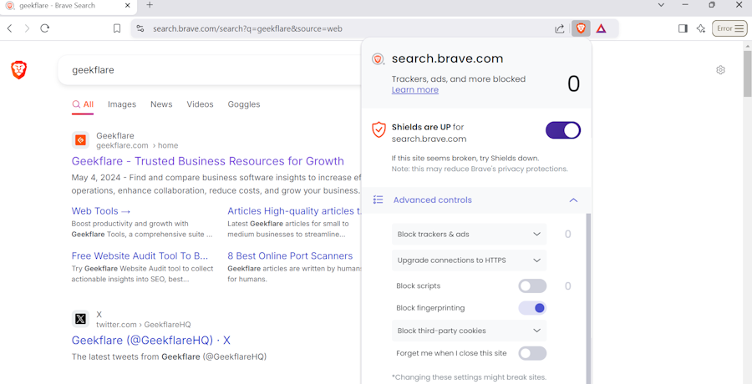Switch to the Videos tab
This screenshot has height=384, width=752.
(x=200, y=104)
